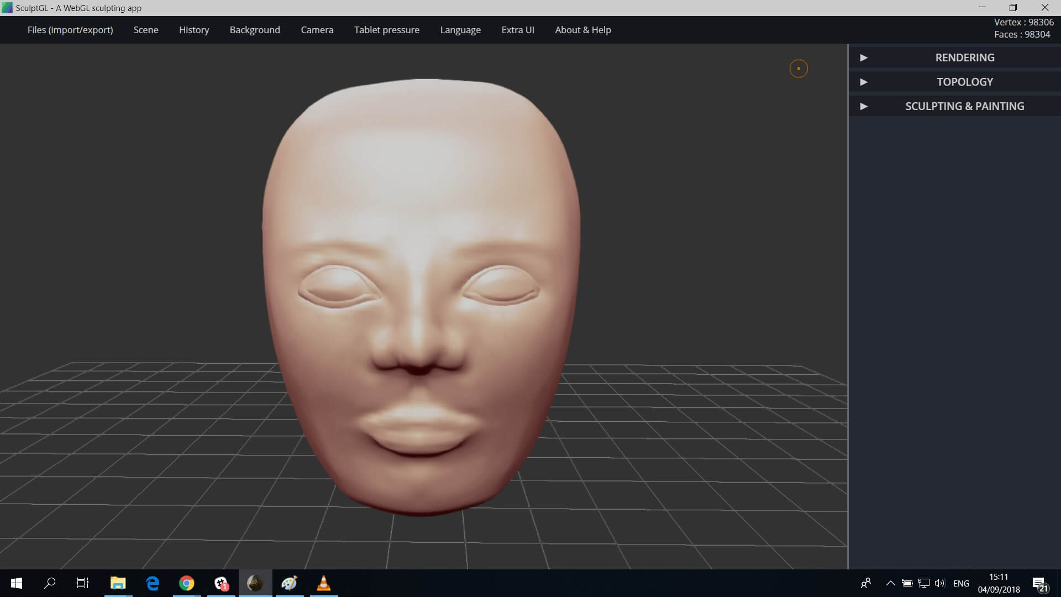
Task: Click the History menu item
Action: pos(194,29)
